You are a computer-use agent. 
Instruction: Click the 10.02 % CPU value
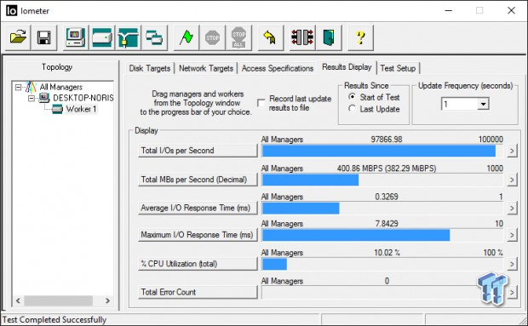click(x=387, y=252)
